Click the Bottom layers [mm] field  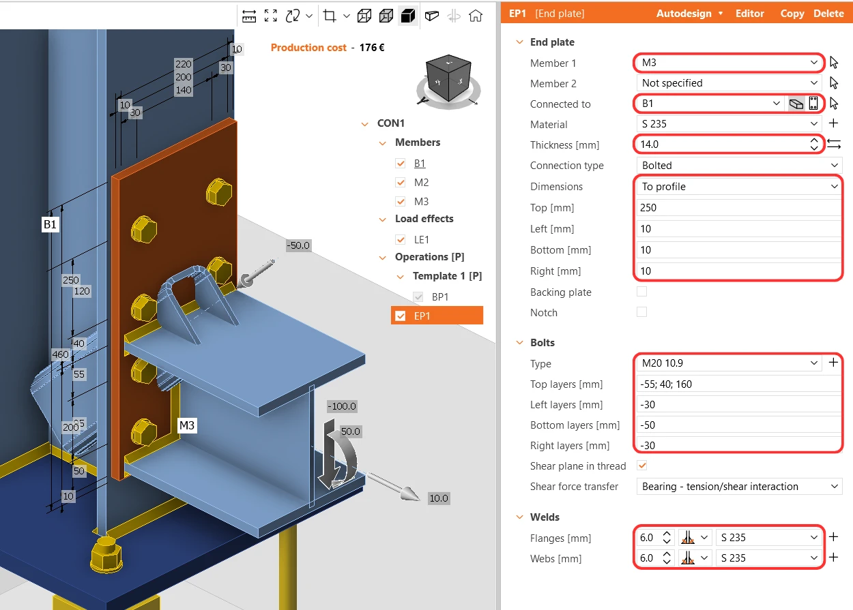740,425
